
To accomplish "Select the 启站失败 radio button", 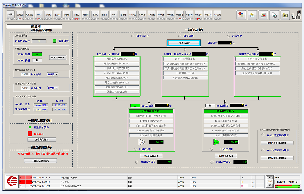I will click(x=228, y=36).
